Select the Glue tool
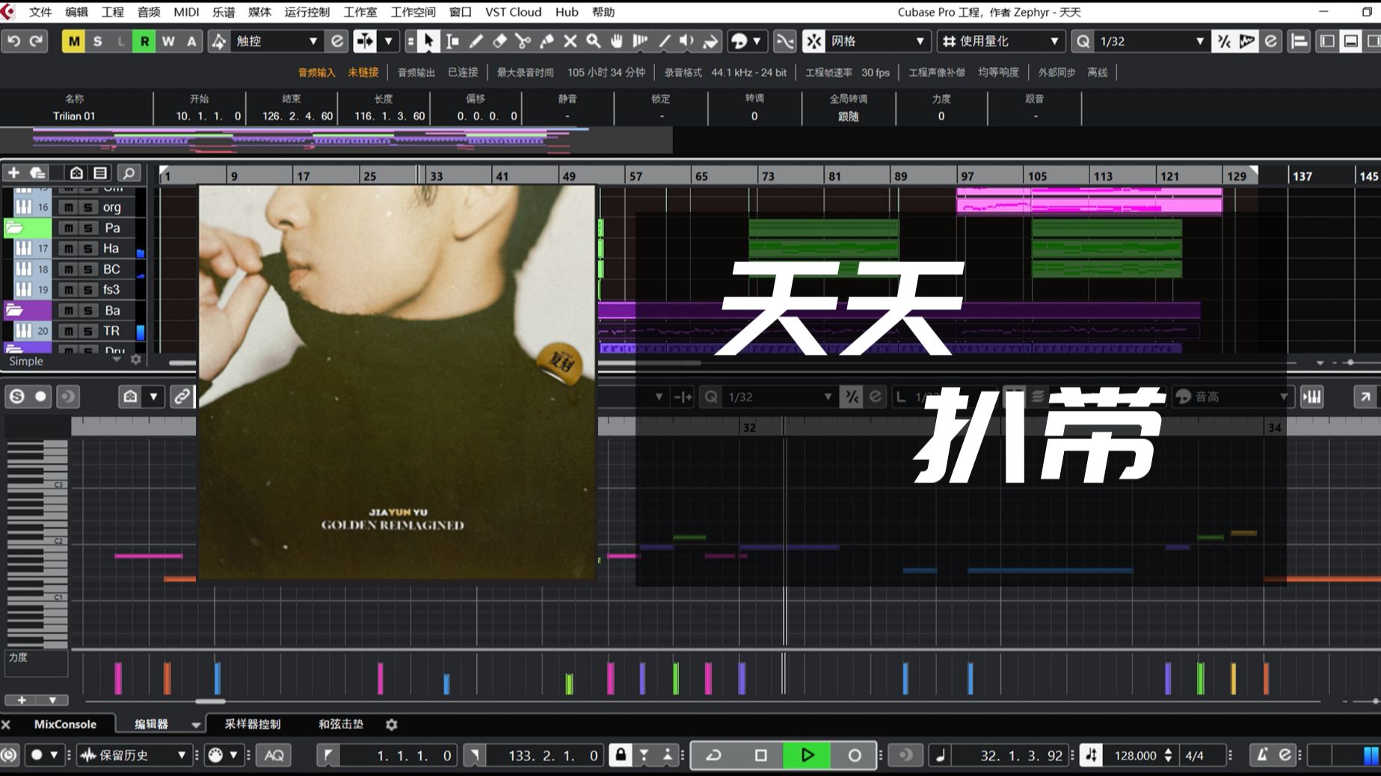The height and width of the screenshot is (776, 1381). point(547,41)
